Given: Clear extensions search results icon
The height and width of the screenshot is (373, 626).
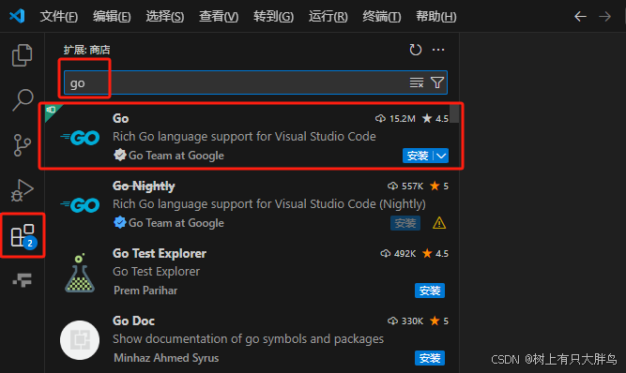Looking at the screenshot, I should 417,82.
